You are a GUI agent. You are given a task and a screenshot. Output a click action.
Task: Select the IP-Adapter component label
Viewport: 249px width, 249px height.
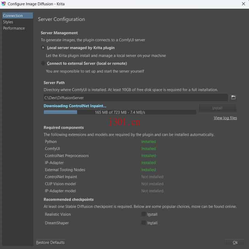pos(54,163)
